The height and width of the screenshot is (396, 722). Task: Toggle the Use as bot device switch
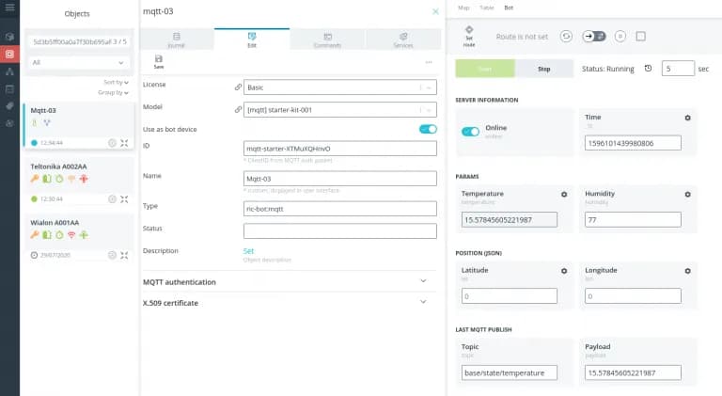click(x=428, y=129)
